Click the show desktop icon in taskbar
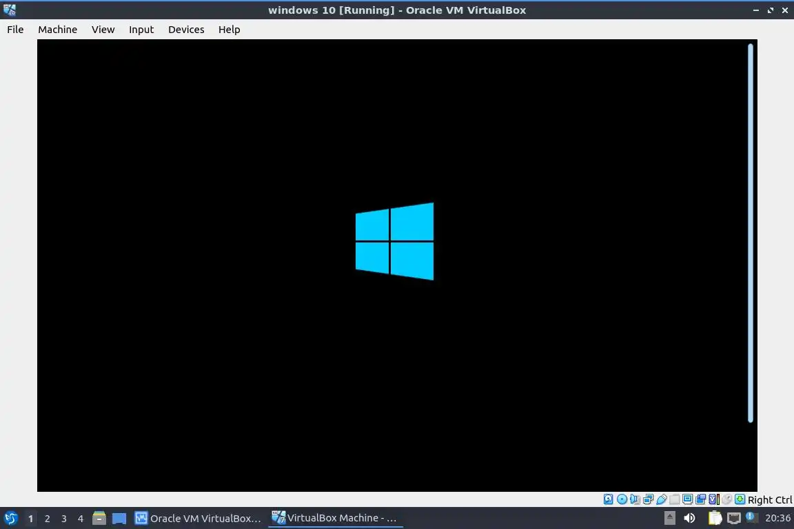Viewport: 794px width, 529px height. click(119, 519)
